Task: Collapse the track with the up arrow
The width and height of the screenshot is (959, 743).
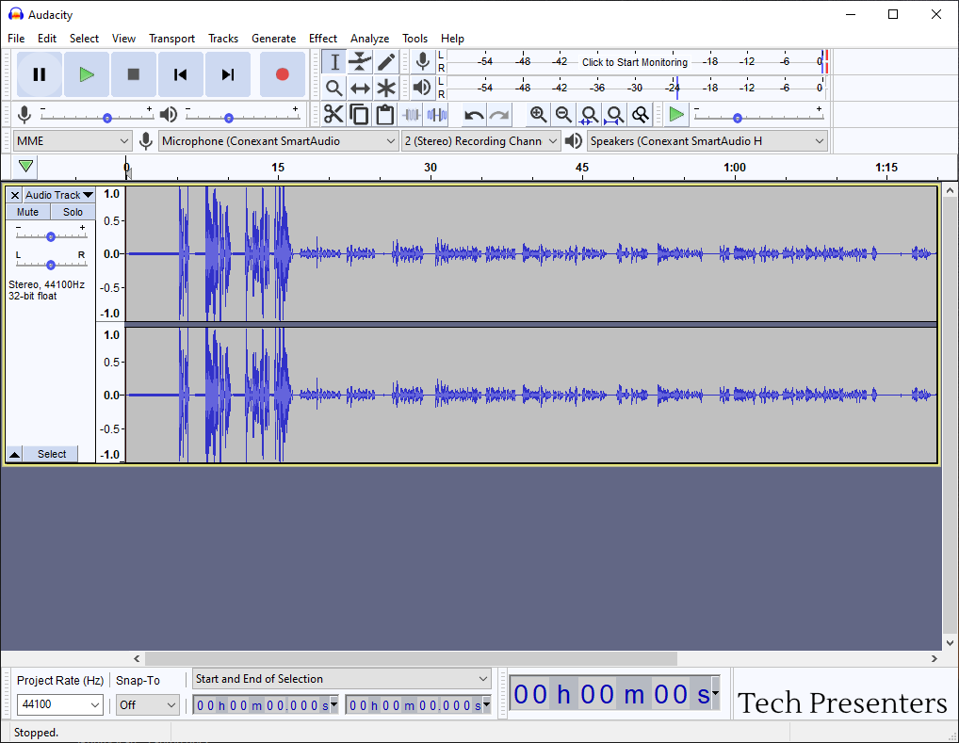Action: click(x=15, y=454)
